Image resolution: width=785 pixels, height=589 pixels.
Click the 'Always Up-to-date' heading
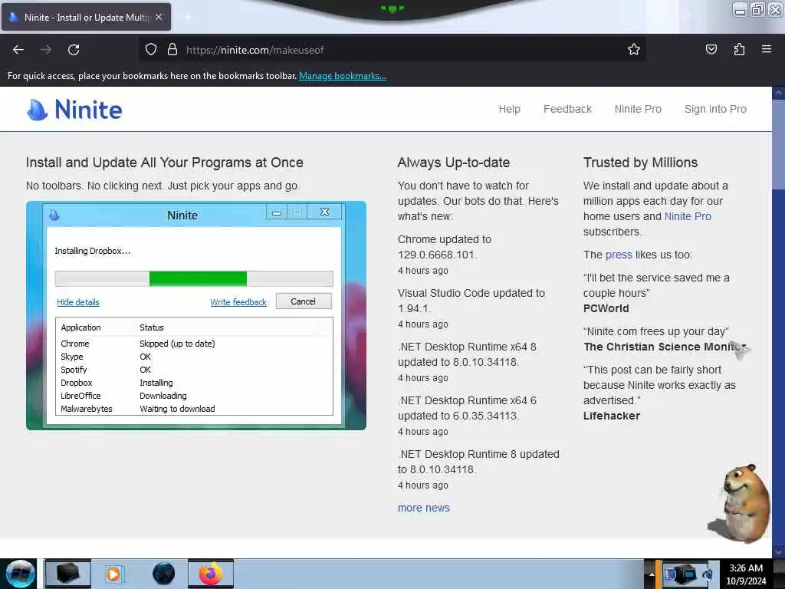tap(454, 163)
